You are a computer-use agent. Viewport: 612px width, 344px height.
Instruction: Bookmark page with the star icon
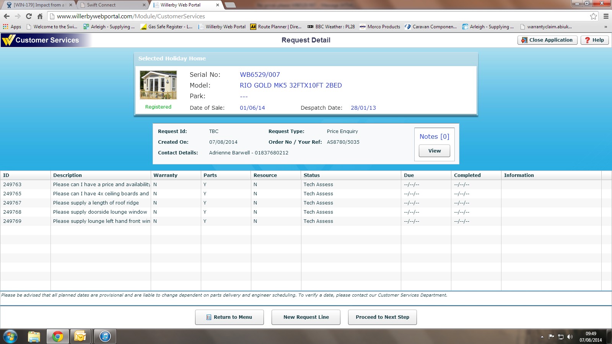click(x=593, y=16)
